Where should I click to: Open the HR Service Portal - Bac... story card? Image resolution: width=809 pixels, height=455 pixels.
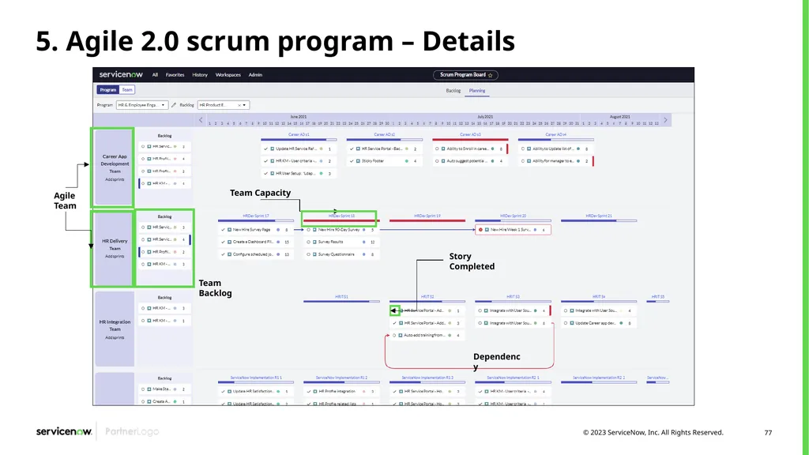pyautogui.click(x=385, y=149)
